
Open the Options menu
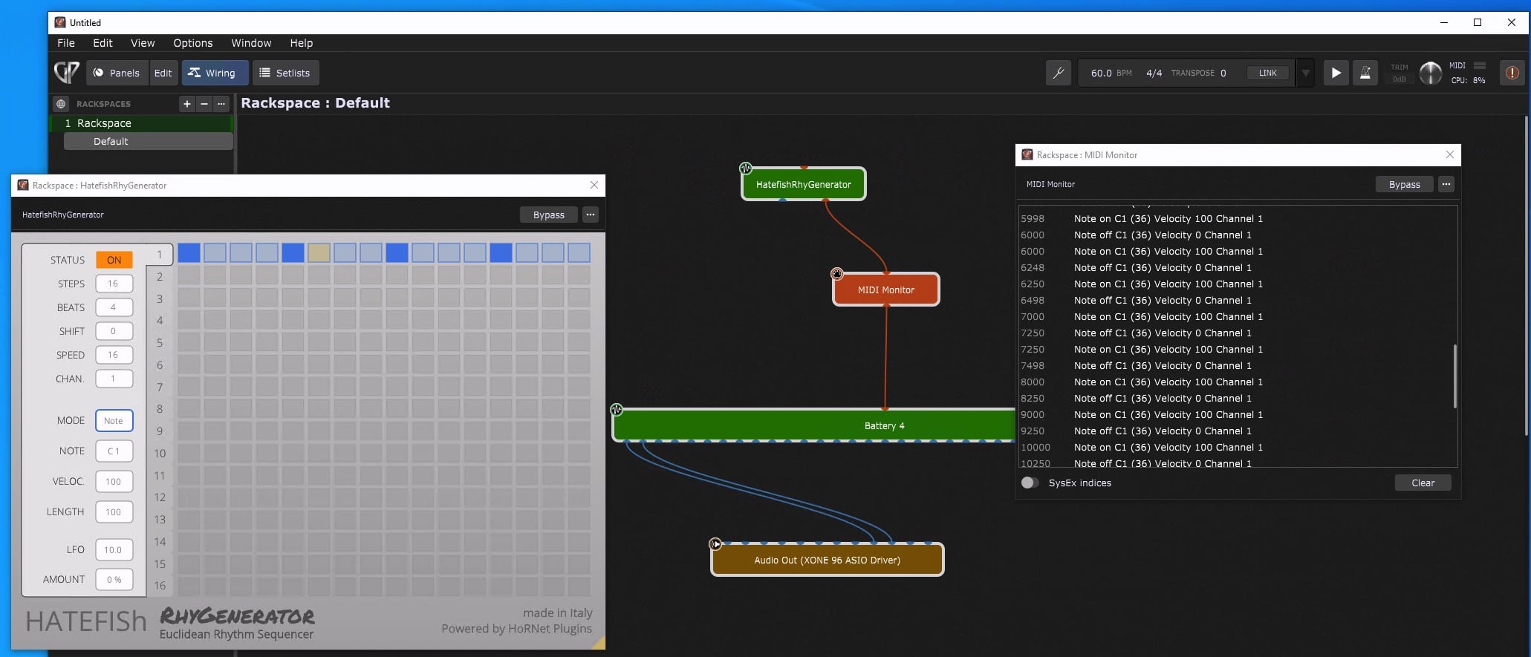tap(192, 43)
